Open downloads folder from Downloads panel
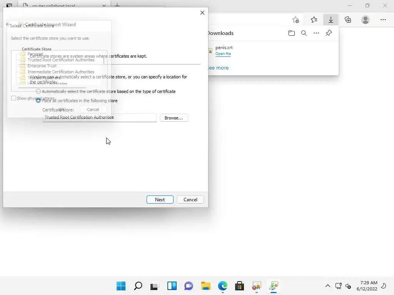Viewport: 394px width, 295px height. (x=292, y=33)
